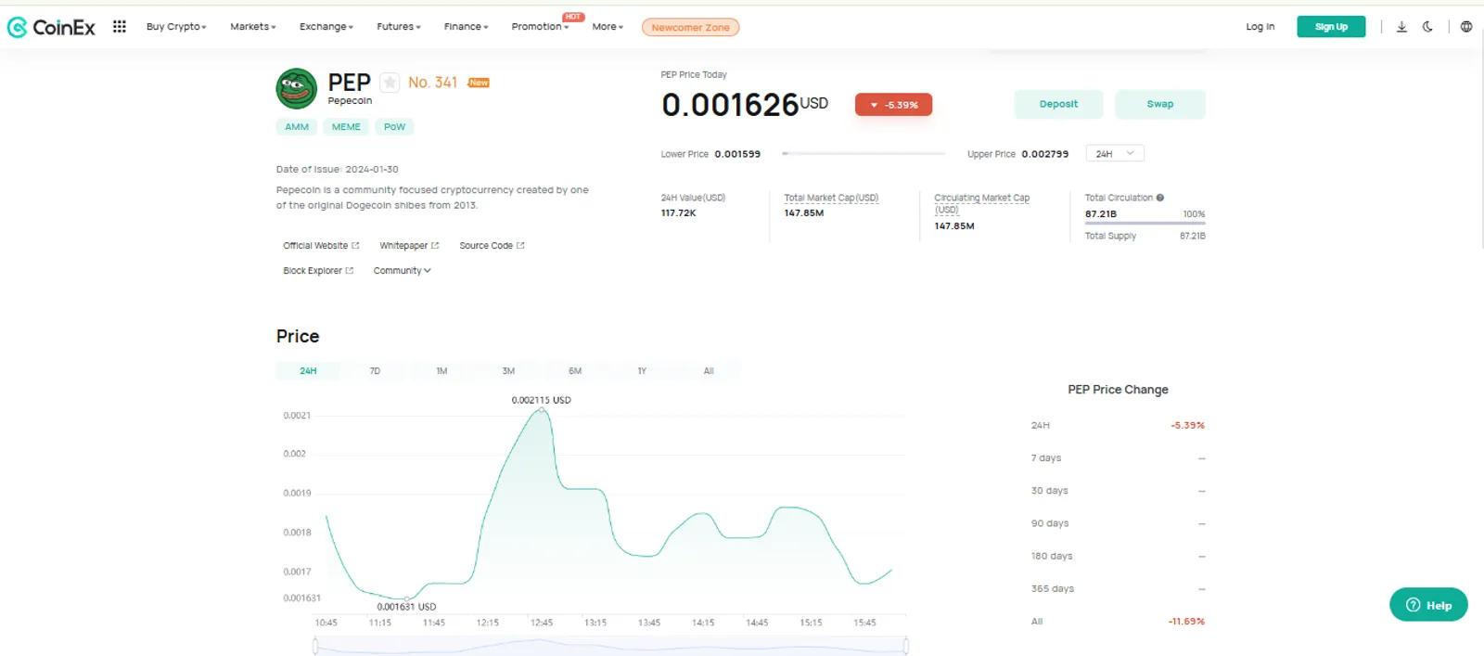Click the 7 days price change row
1484x656 pixels.
coord(1118,458)
